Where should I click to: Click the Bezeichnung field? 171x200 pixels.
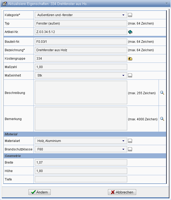(x=81, y=50)
